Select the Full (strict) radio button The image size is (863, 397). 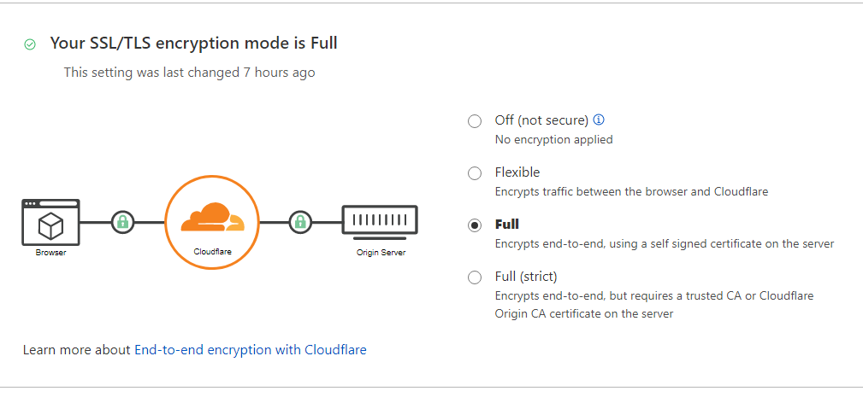pyautogui.click(x=475, y=277)
